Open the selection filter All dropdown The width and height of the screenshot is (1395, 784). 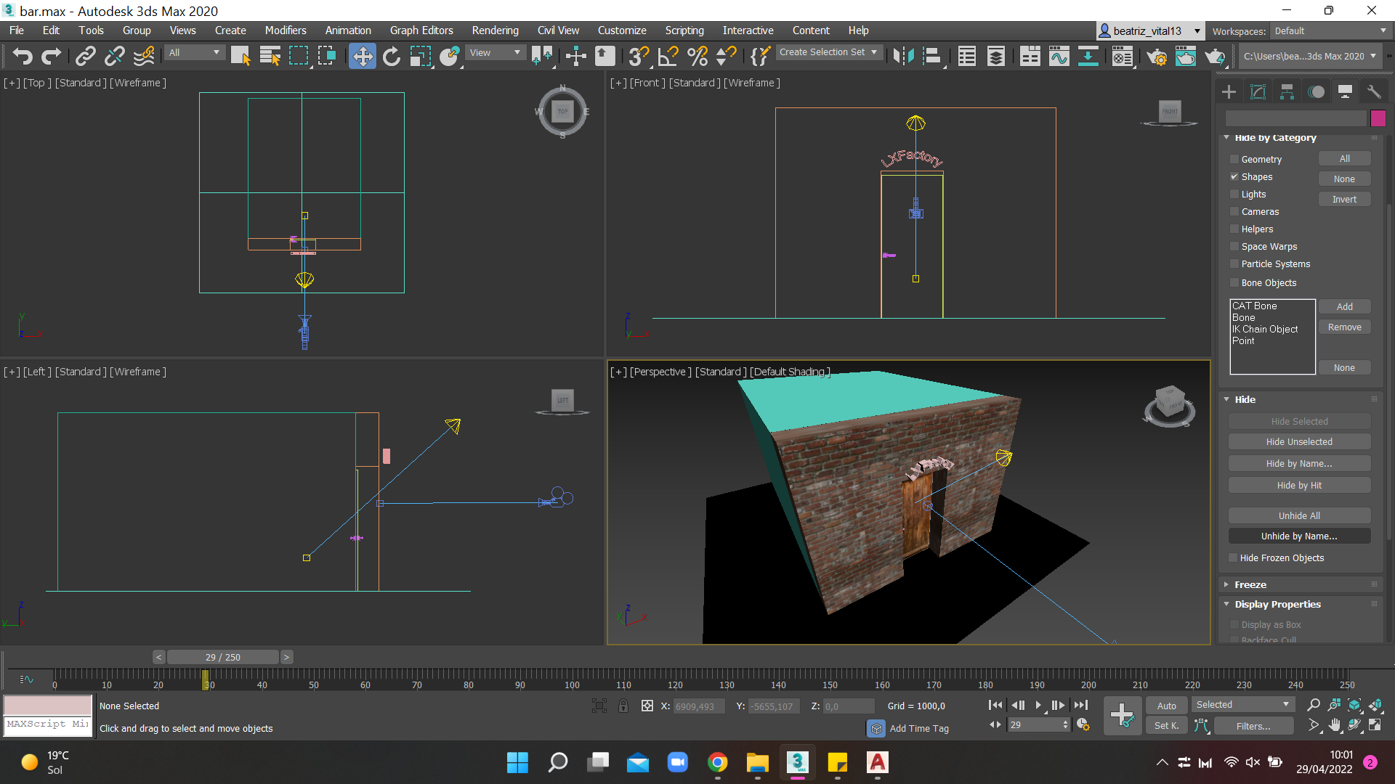(x=194, y=52)
